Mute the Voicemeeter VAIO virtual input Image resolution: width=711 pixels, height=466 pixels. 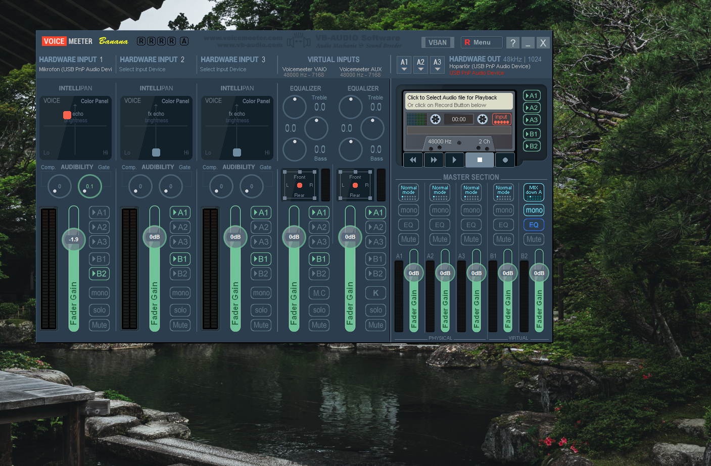[x=319, y=325]
